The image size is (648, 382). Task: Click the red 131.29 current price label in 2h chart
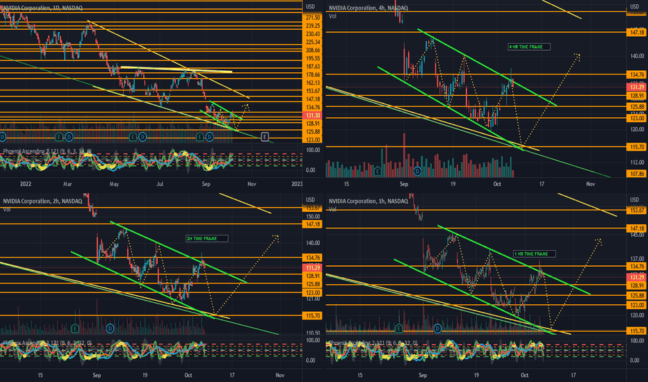[313, 267]
